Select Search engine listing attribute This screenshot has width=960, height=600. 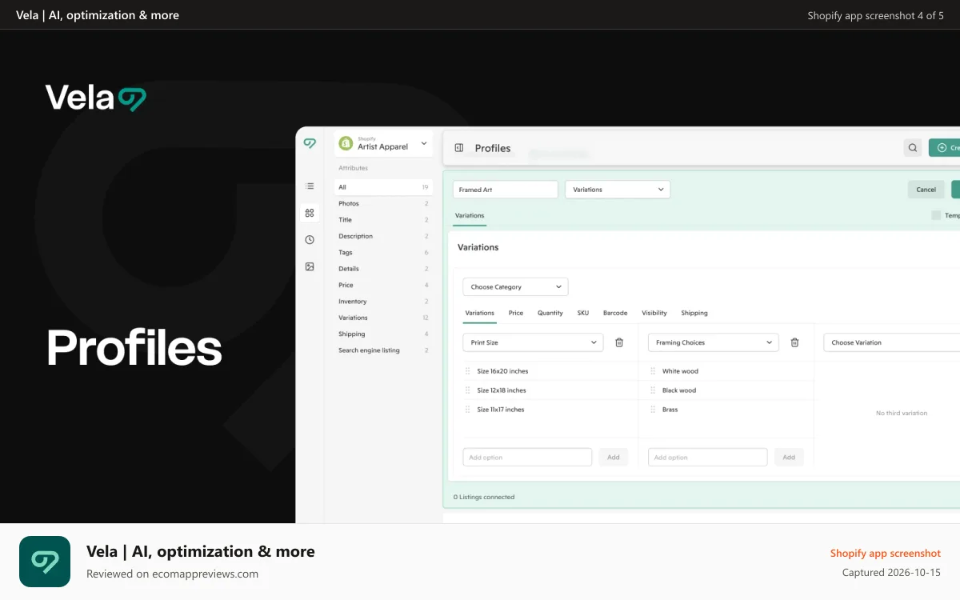coord(383,350)
